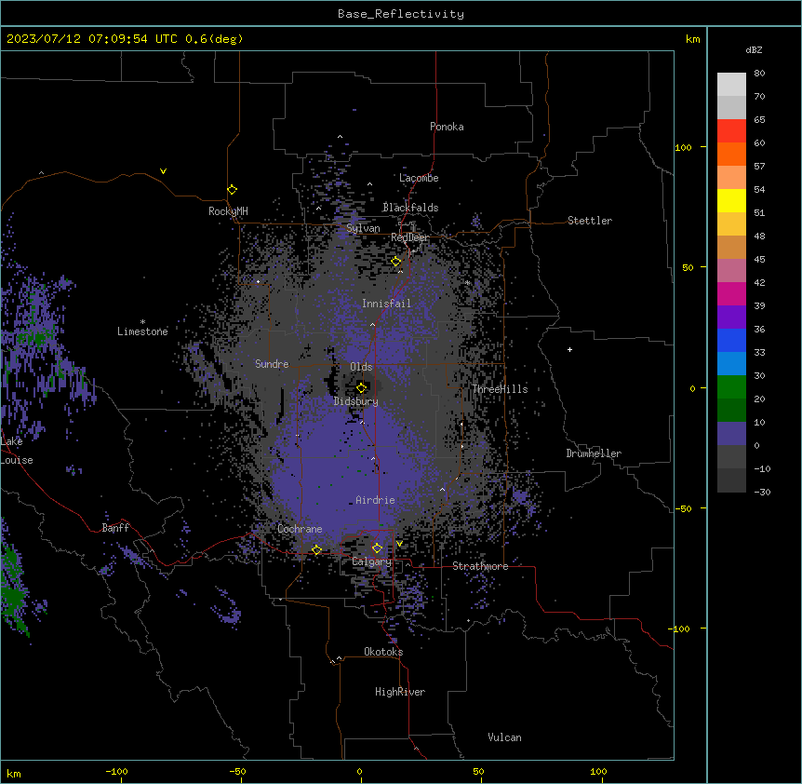
Task: Click the magenta 39-42 dBZ legend swatch
Action: pyautogui.click(x=731, y=293)
